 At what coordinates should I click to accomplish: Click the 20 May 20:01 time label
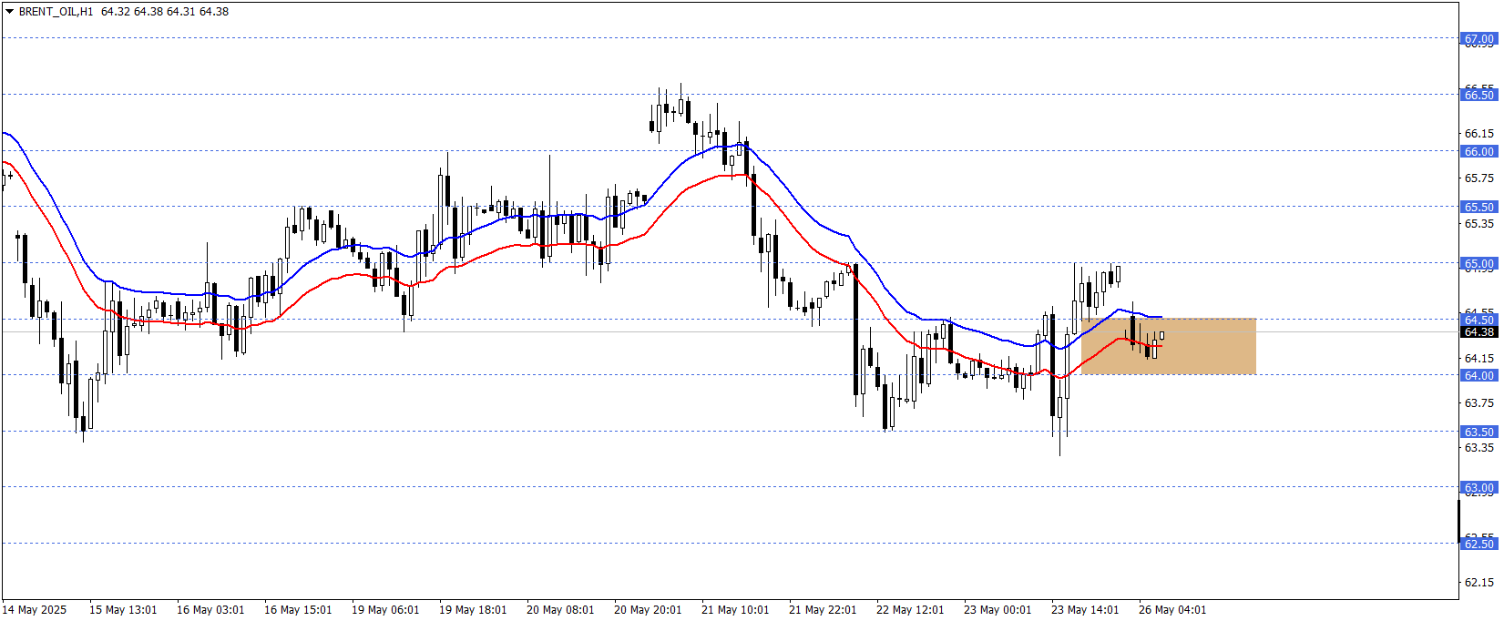(x=648, y=610)
